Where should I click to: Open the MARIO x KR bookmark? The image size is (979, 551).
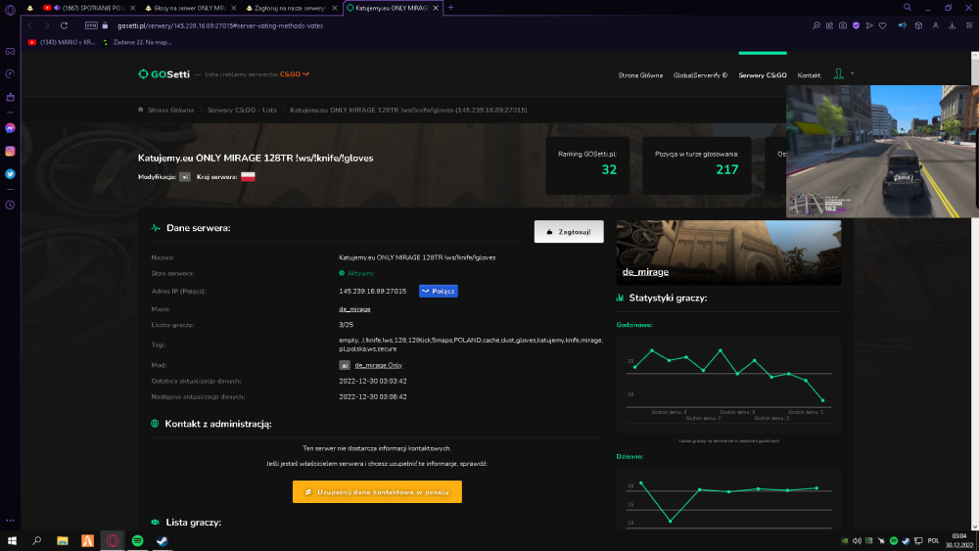pos(62,42)
